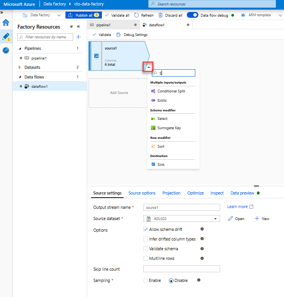Image resolution: width=284 pixels, height=297 pixels.
Task: Click the Skip line count field
Action: (182, 269)
